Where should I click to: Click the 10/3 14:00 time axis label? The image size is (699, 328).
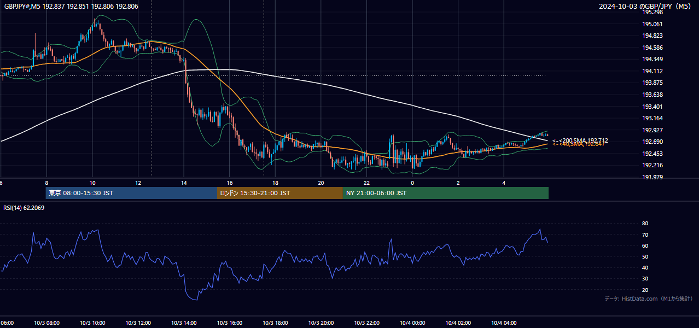(184, 323)
